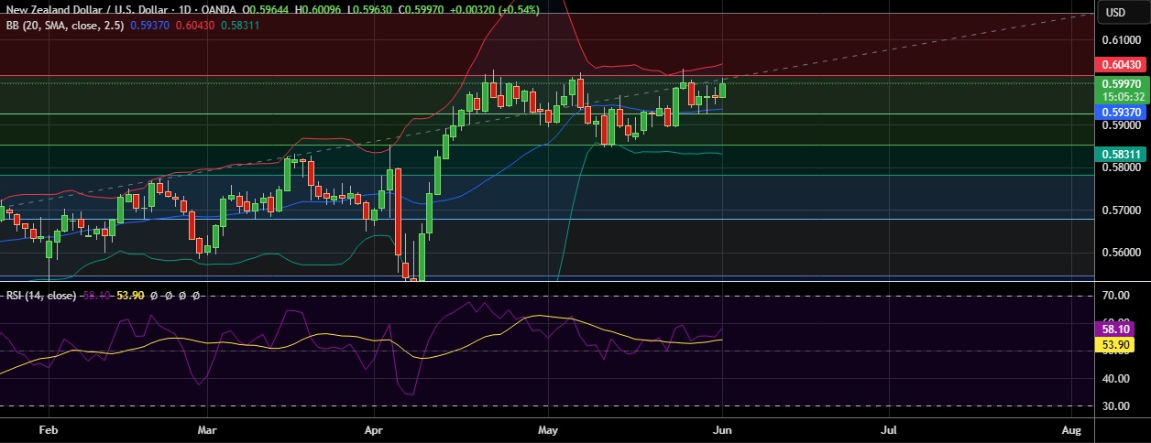Click the teal 0.58311 price axis label
This screenshot has height=443, width=1151.
pos(1121,155)
